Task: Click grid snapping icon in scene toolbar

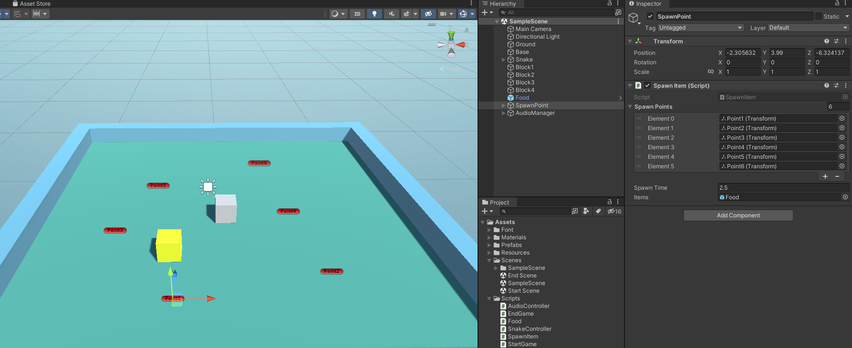Action: [x=17, y=14]
